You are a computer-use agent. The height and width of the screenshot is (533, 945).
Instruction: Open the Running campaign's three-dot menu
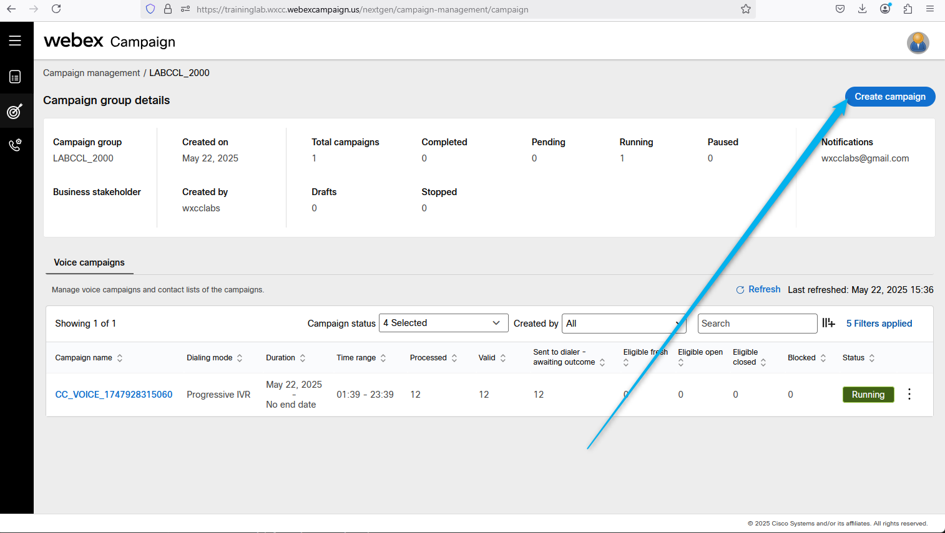pyautogui.click(x=909, y=394)
